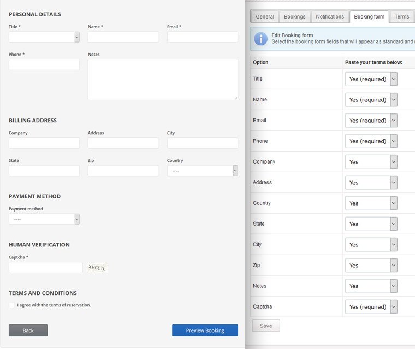
Task: Click the info icon beside Edit Booking form
Action: 260,39
